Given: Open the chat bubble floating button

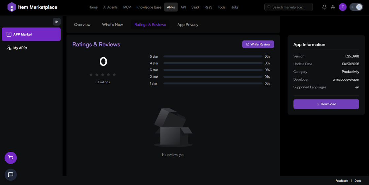Looking at the screenshot, I should click(x=11, y=174).
